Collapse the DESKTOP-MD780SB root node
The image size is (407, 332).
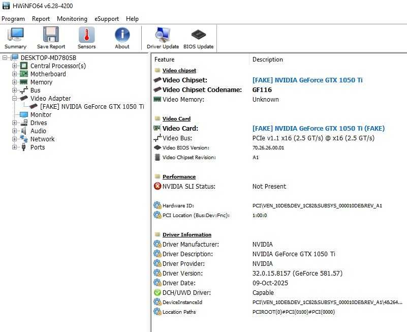5,57
